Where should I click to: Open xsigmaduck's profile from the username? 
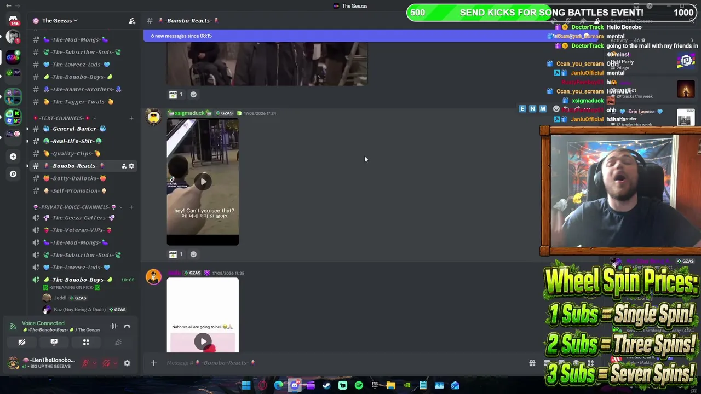[x=189, y=113]
